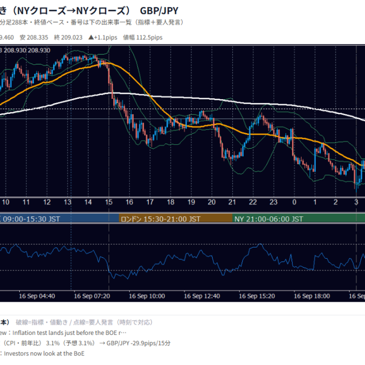Click hour label 2 on the time axis
365x365 pixels.
pyautogui.click(x=335, y=202)
